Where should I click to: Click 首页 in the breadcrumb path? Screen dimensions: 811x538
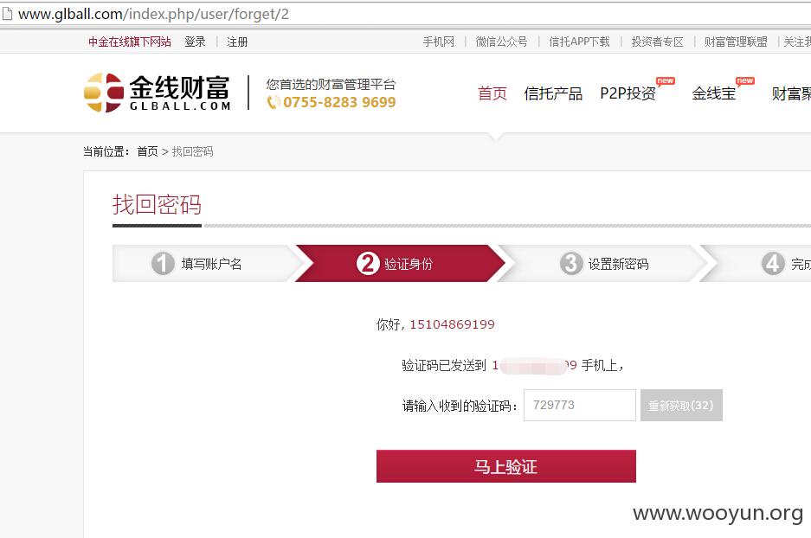pos(147,151)
